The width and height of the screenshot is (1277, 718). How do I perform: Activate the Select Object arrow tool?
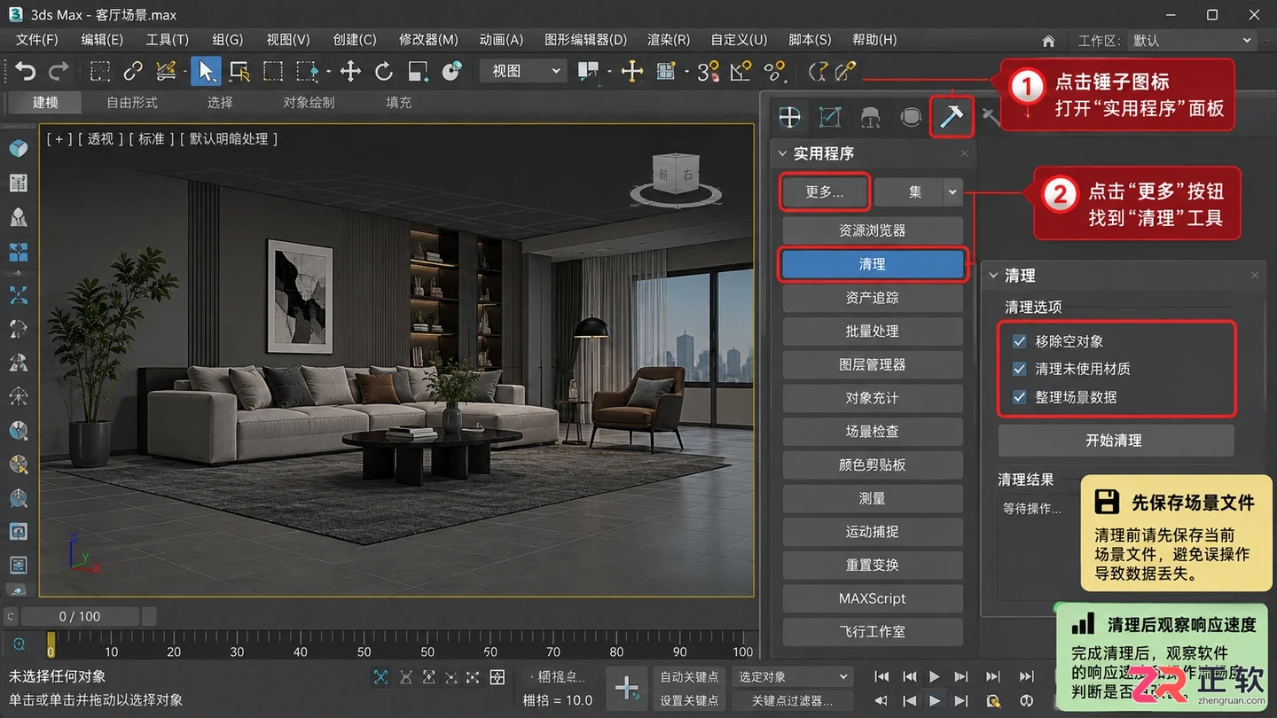pyautogui.click(x=206, y=71)
